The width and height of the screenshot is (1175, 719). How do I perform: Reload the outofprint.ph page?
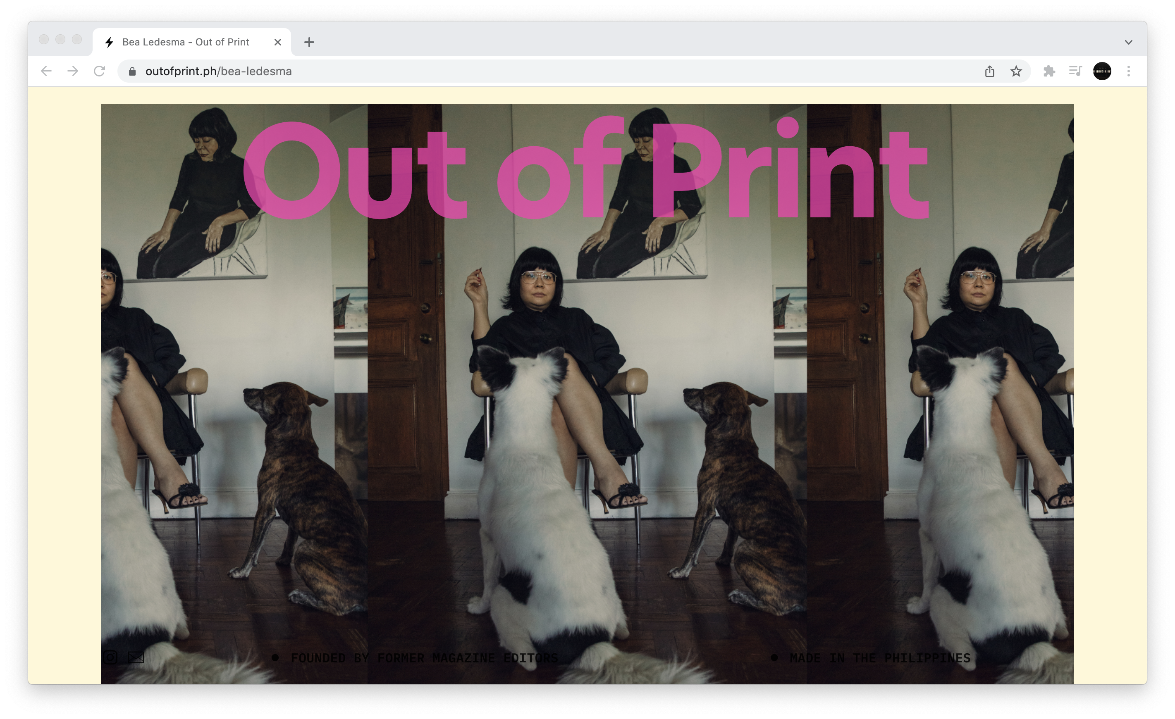click(99, 71)
